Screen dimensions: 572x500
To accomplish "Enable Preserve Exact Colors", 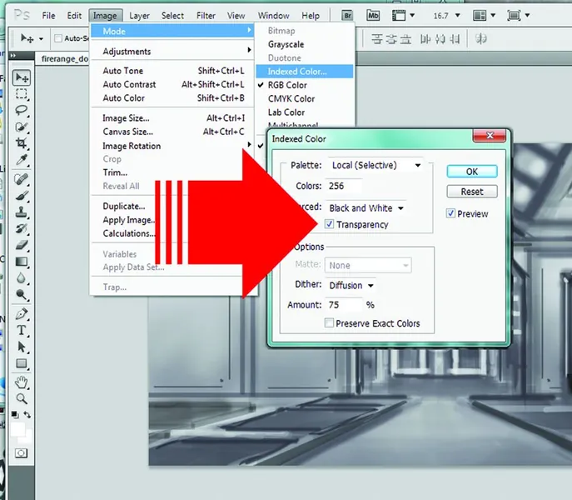I will coord(329,322).
